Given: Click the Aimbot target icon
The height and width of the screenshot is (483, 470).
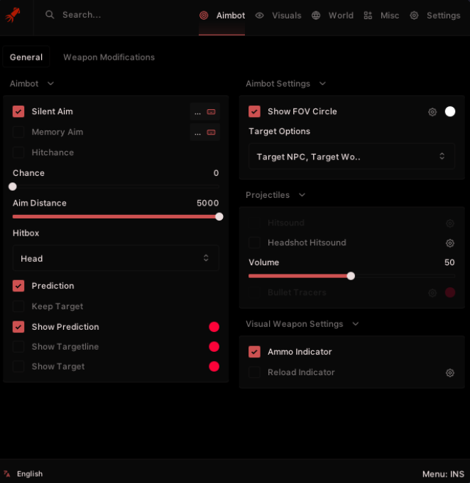Looking at the screenshot, I should [x=204, y=16].
